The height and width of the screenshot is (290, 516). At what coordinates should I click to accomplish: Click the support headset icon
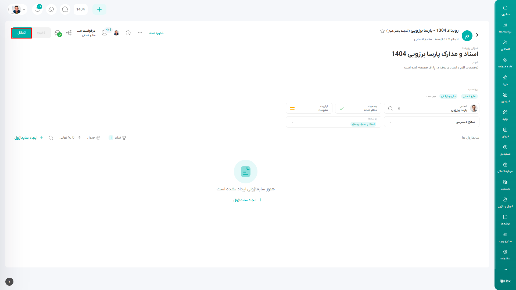coord(51,9)
